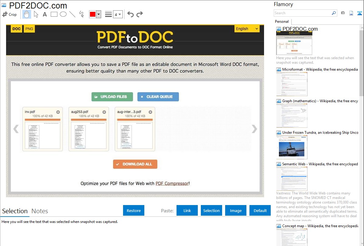This screenshot has height=246, width=364.
Task: Click the aug253.pdf file preview
Action: [x=89, y=135]
